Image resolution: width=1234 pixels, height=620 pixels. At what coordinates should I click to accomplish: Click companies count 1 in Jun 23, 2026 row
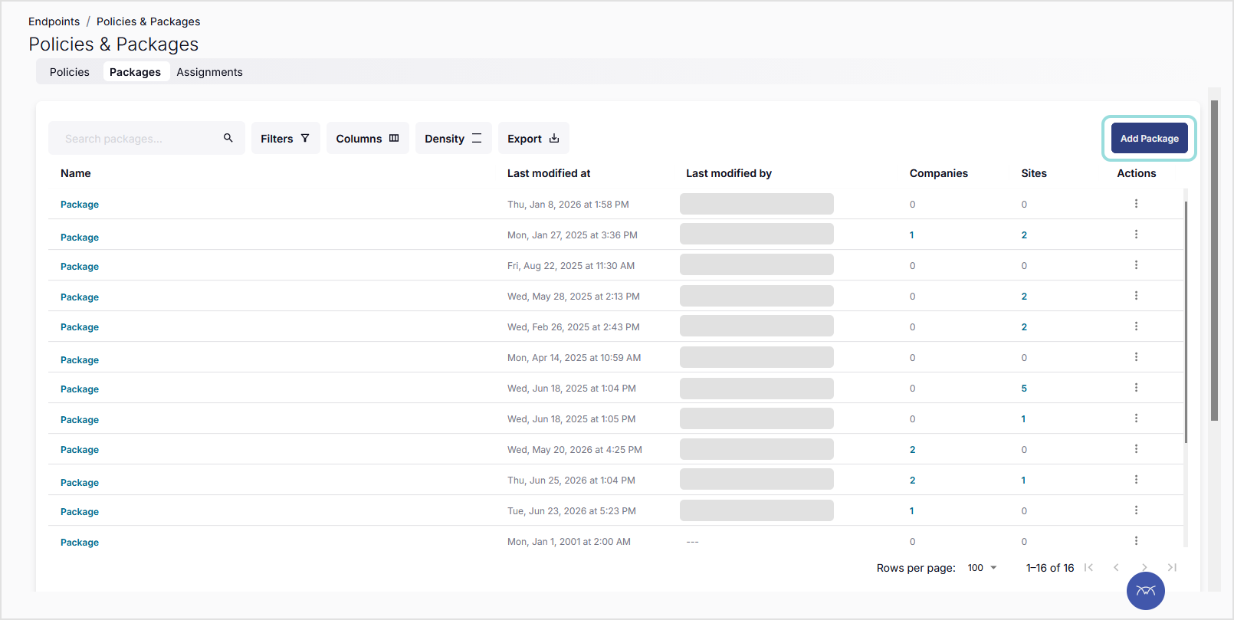(911, 511)
